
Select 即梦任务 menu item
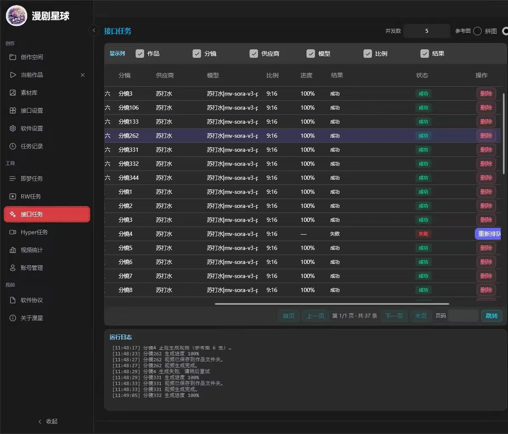click(x=47, y=179)
